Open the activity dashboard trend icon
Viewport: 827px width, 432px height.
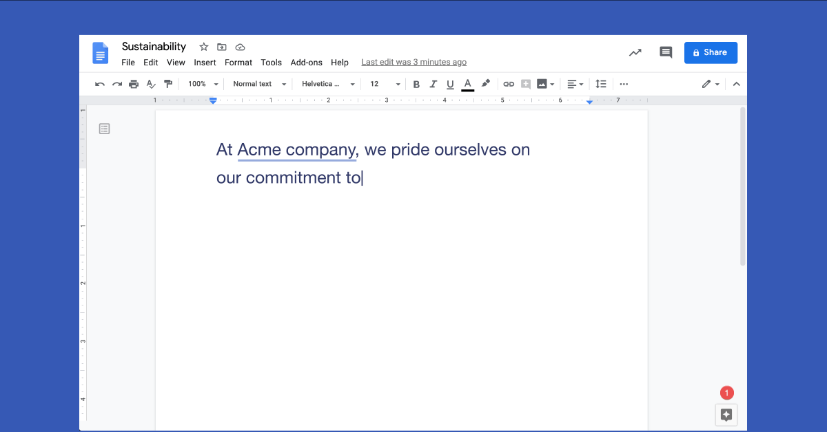pos(635,52)
